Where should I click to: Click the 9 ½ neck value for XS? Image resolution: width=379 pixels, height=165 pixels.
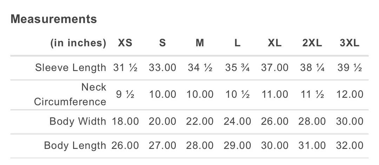125,94
